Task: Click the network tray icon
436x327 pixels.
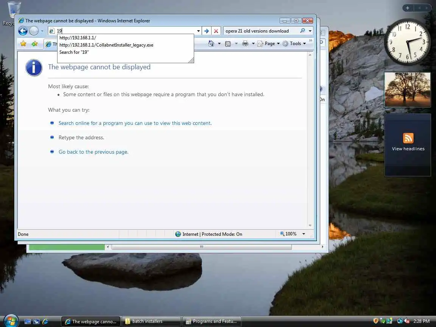Action: (400, 321)
